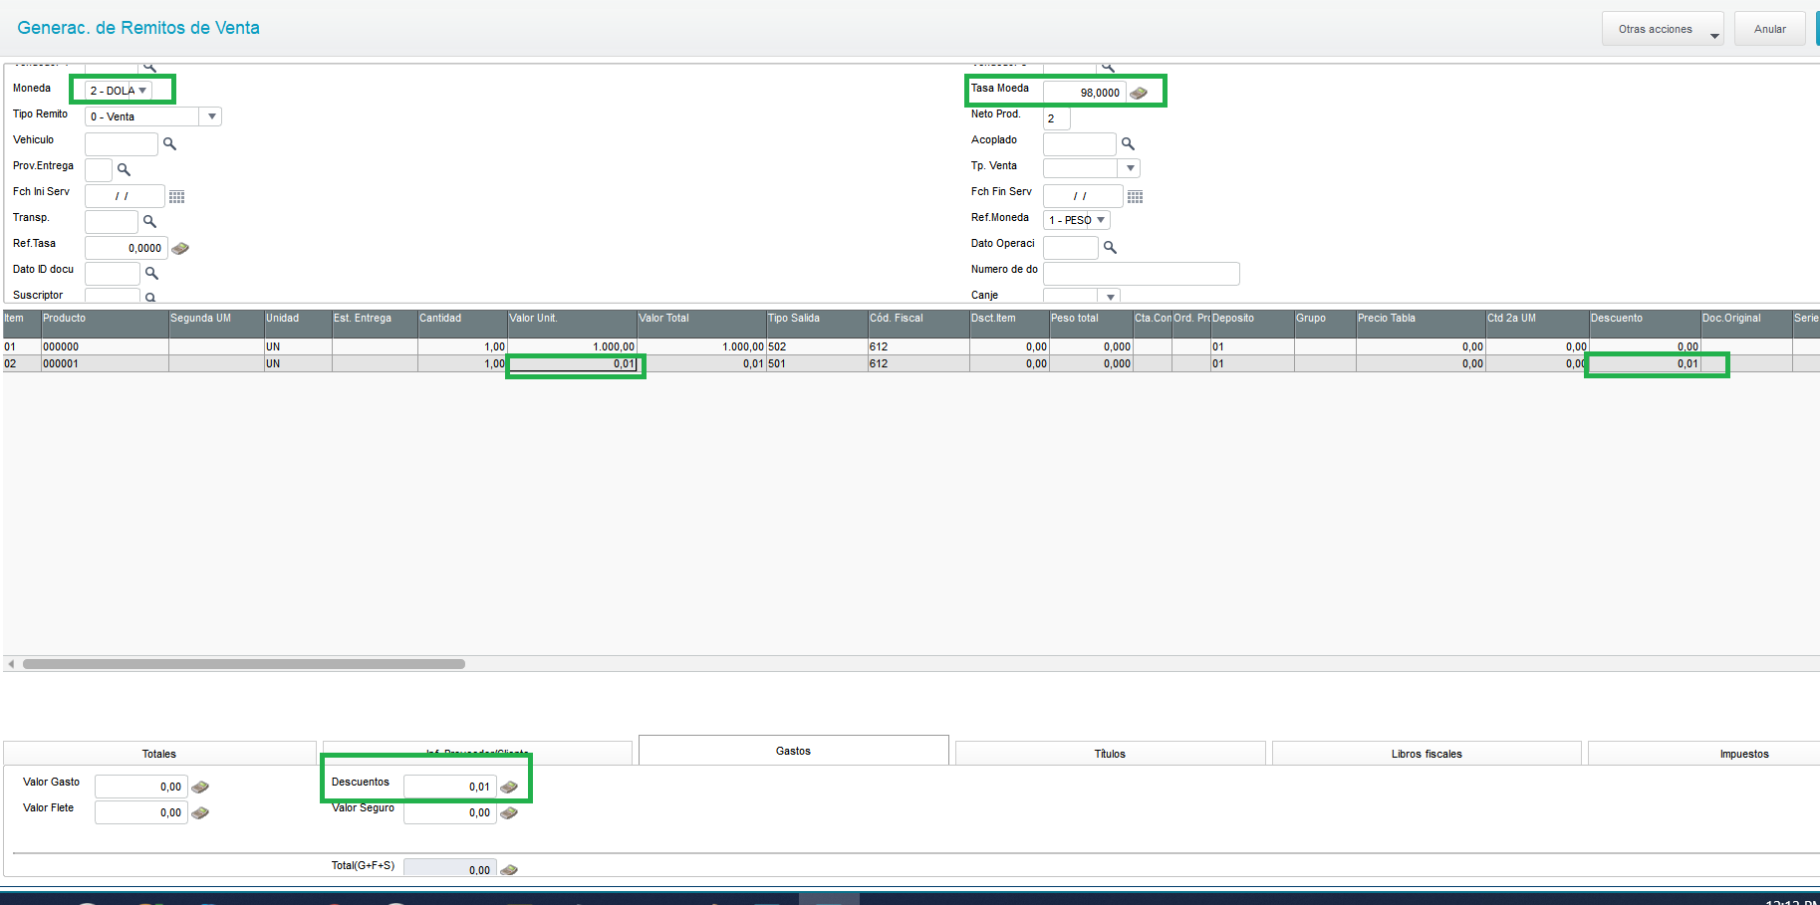The width and height of the screenshot is (1820, 905).
Task: Click Tipo Salida cell 501
Action: pos(817,363)
